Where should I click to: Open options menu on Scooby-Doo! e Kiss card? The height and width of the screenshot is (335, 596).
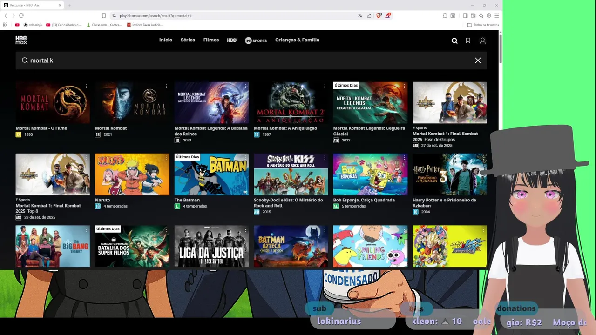(x=325, y=158)
